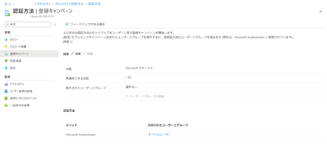The image size is (327, 148).
Task: Click the パスワード保護 key icon
Action: coord(6,47)
